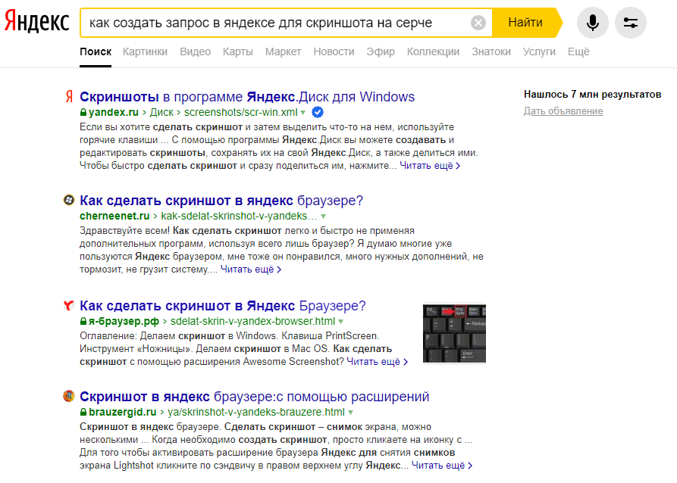
Task: Expand dropdown arrow next to sdelat-skrin-v-yandex-browser.html
Action: (x=341, y=322)
